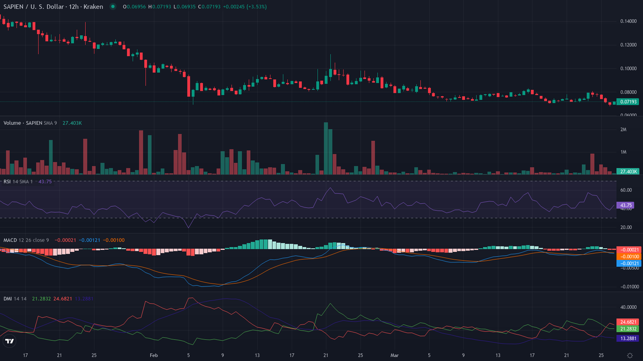Viewport: 643px width, 361px height.
Task: Click the open value 0.06956
Action: (x=134, y=6)
